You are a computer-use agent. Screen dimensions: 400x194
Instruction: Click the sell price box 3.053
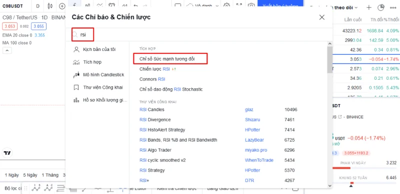tap(9, 26)
